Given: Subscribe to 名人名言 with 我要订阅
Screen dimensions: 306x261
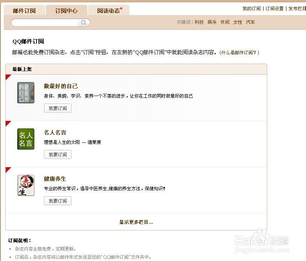Looking at the screenshot, I should [x=58, y=154].
